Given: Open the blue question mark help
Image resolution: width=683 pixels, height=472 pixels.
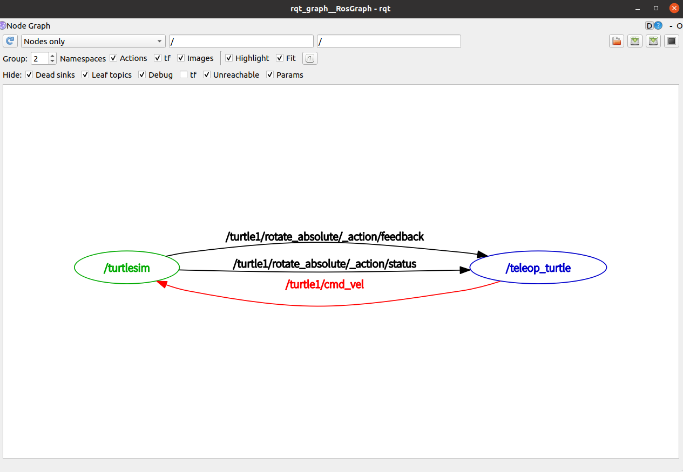Looking at the screenshot, I should pos(658,25).
